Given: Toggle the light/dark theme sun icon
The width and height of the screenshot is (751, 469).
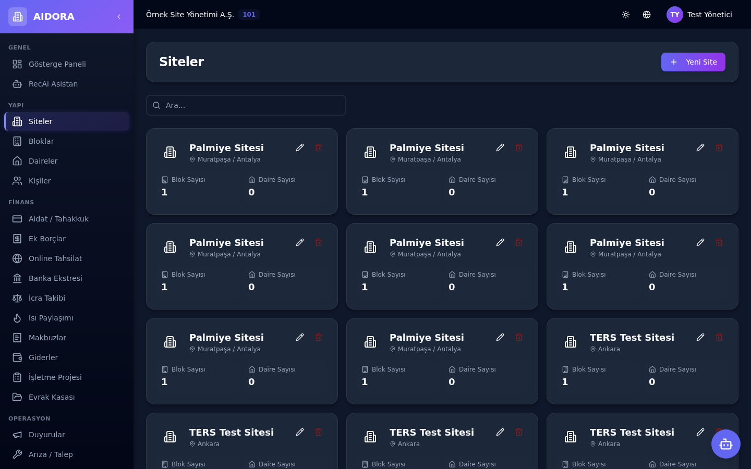Looking at the screenshot, I should coord(626,15).
